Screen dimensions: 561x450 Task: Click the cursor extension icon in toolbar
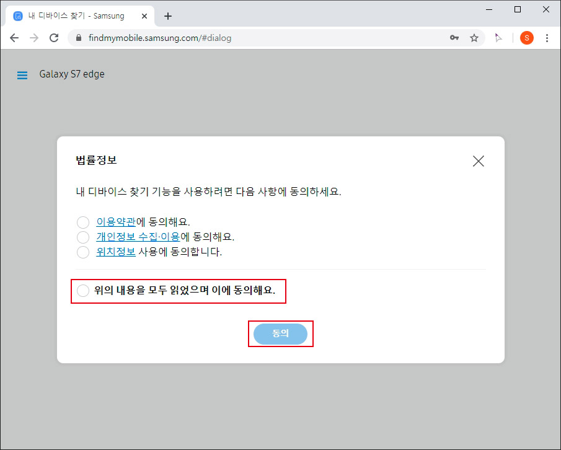[x=498, y=38]
